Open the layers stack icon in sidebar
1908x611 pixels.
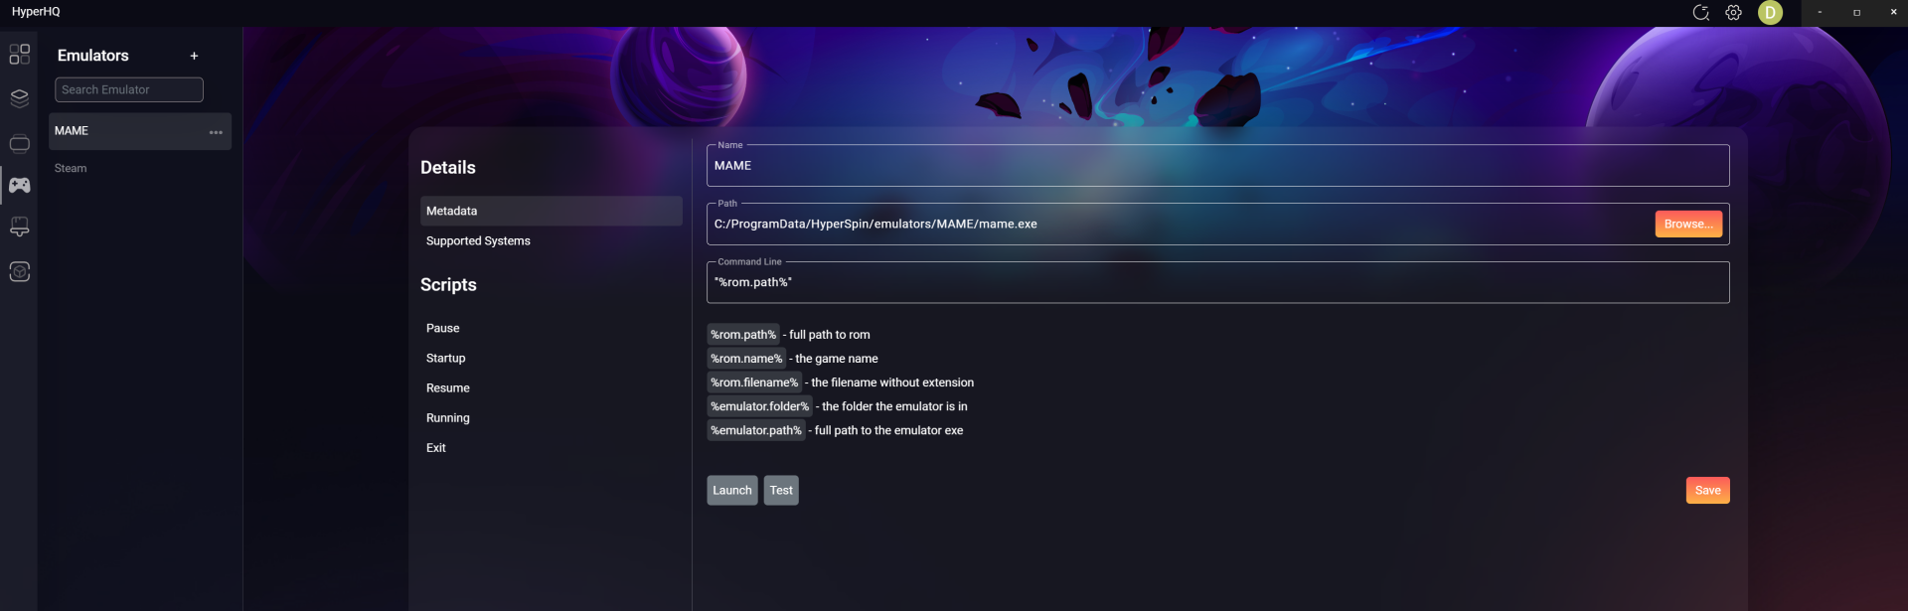(19, 98)
